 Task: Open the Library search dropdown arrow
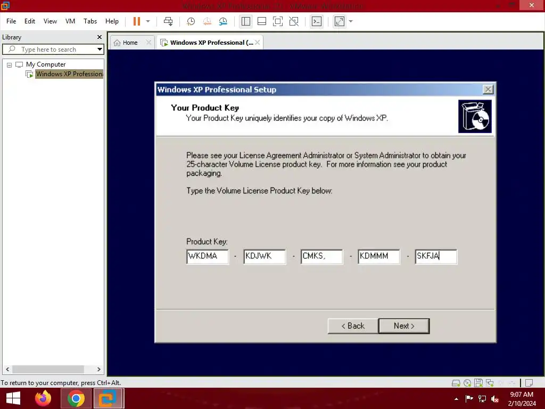point(100,50)
